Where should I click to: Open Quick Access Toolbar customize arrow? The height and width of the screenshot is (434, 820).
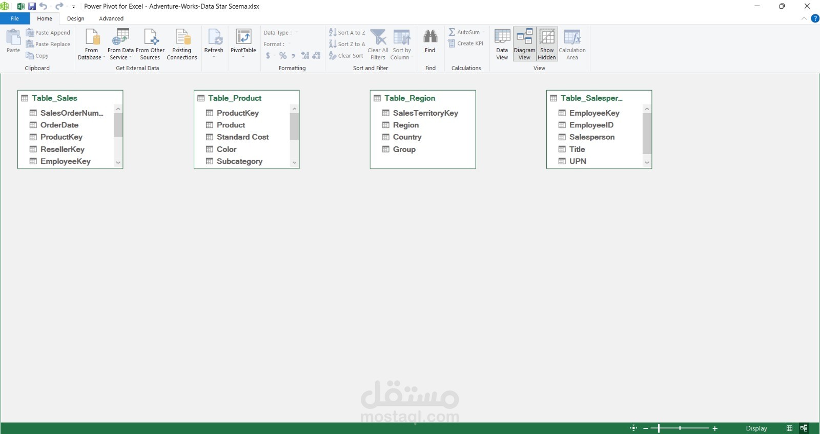pyautogui.click(x=74, y=7)
